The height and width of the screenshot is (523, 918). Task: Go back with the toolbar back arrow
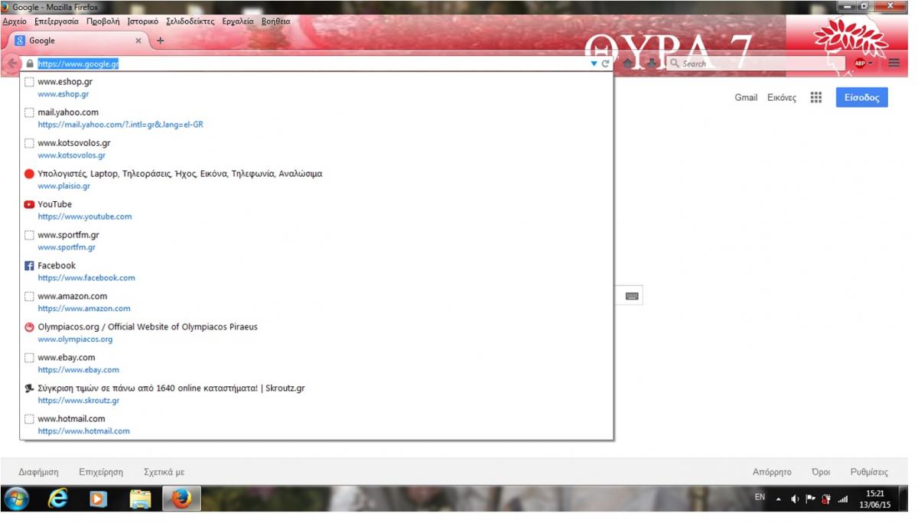11,63
